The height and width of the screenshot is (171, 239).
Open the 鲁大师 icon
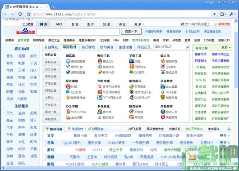coord(100,112)
